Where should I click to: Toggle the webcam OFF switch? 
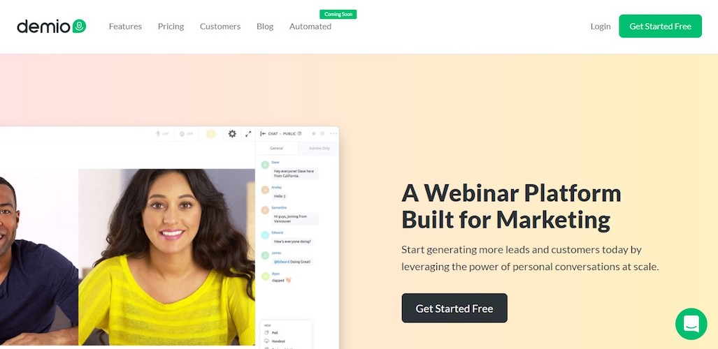[x=187, y=133]
